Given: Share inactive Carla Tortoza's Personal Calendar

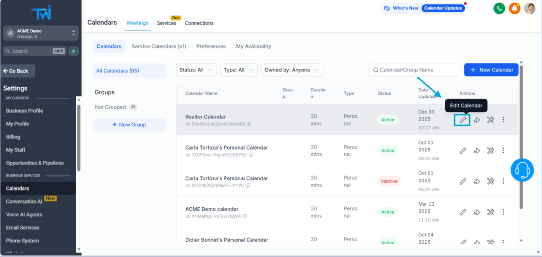Looking at the screenshot, I should point(477,181).
